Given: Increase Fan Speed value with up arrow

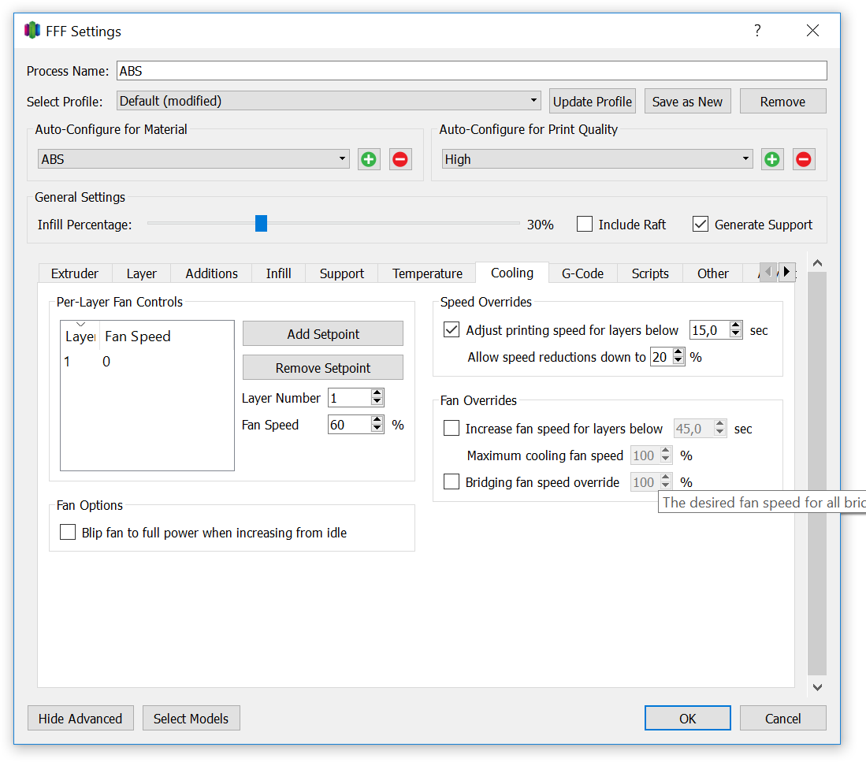Looking at the screenshot, I should click(x=377, y=420).
